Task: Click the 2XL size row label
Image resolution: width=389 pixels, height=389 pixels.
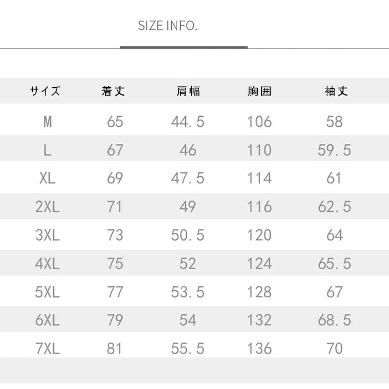Action: tap(47, 207)
